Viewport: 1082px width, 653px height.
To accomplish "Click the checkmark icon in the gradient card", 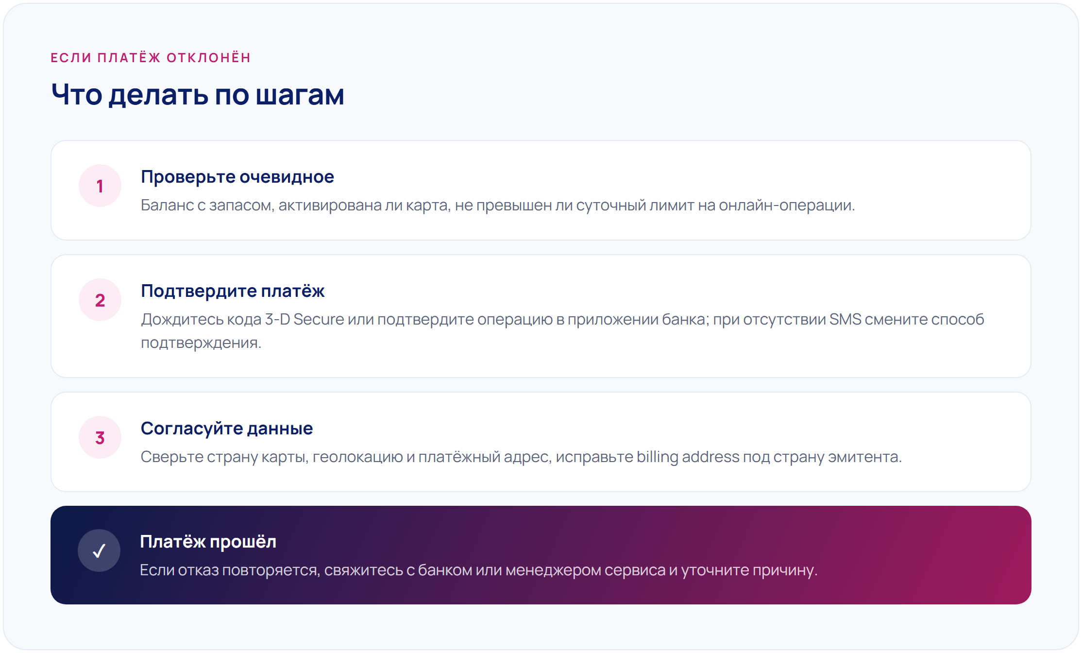I will pyautogui.click(x=99, y=550).
